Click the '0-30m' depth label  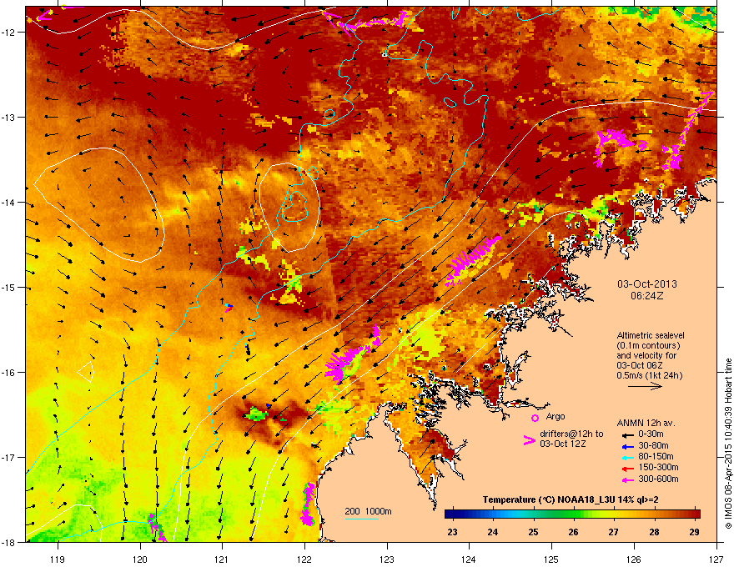pyautogui.click(x=651, y=434)
